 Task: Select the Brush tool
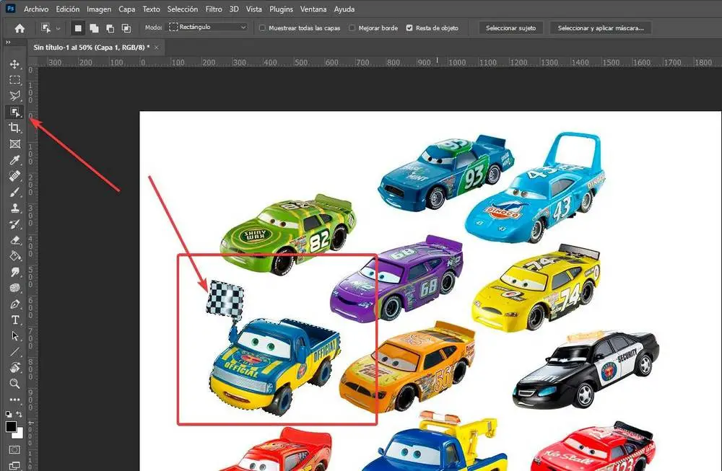(14, 193)
